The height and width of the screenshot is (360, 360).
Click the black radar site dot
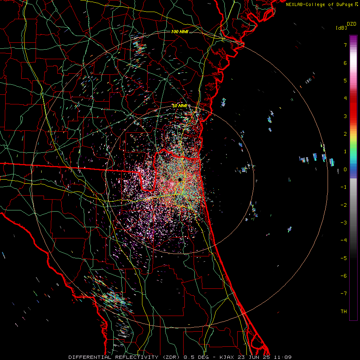click(x=180, y=180)
